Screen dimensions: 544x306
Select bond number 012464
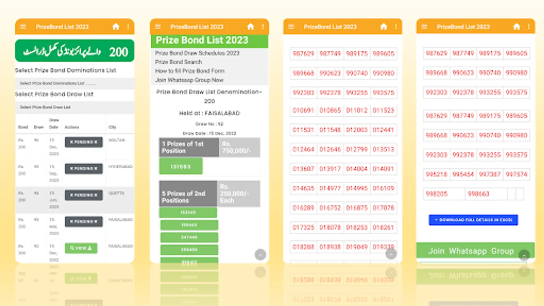(x=303, y=149)
